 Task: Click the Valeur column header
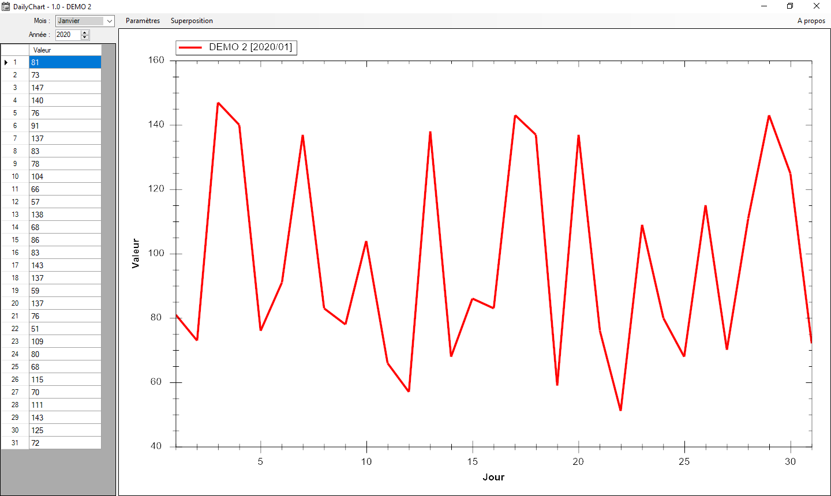pyautogui.click(x=65, y=50)
